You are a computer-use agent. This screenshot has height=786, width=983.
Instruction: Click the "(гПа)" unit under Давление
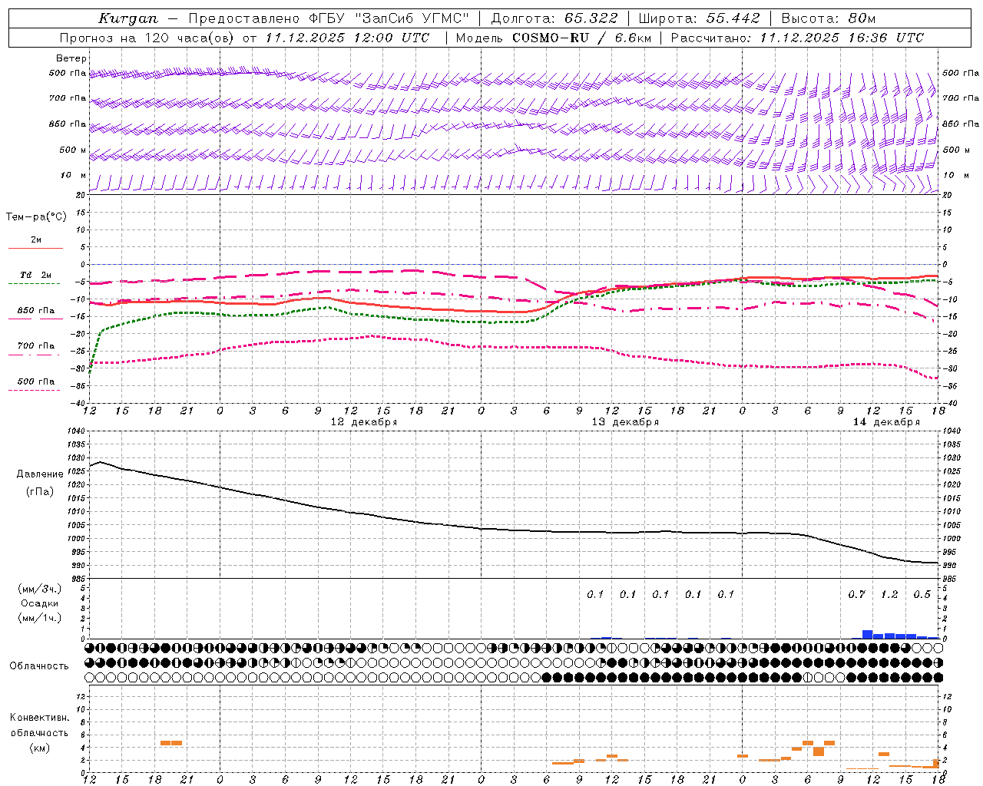40,491
